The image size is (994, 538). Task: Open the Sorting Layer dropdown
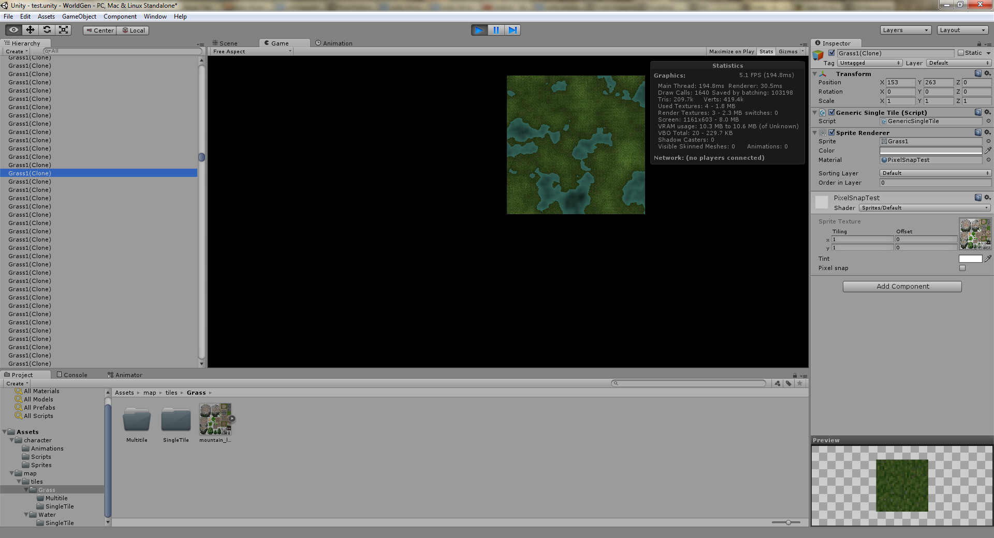(934, 173)
